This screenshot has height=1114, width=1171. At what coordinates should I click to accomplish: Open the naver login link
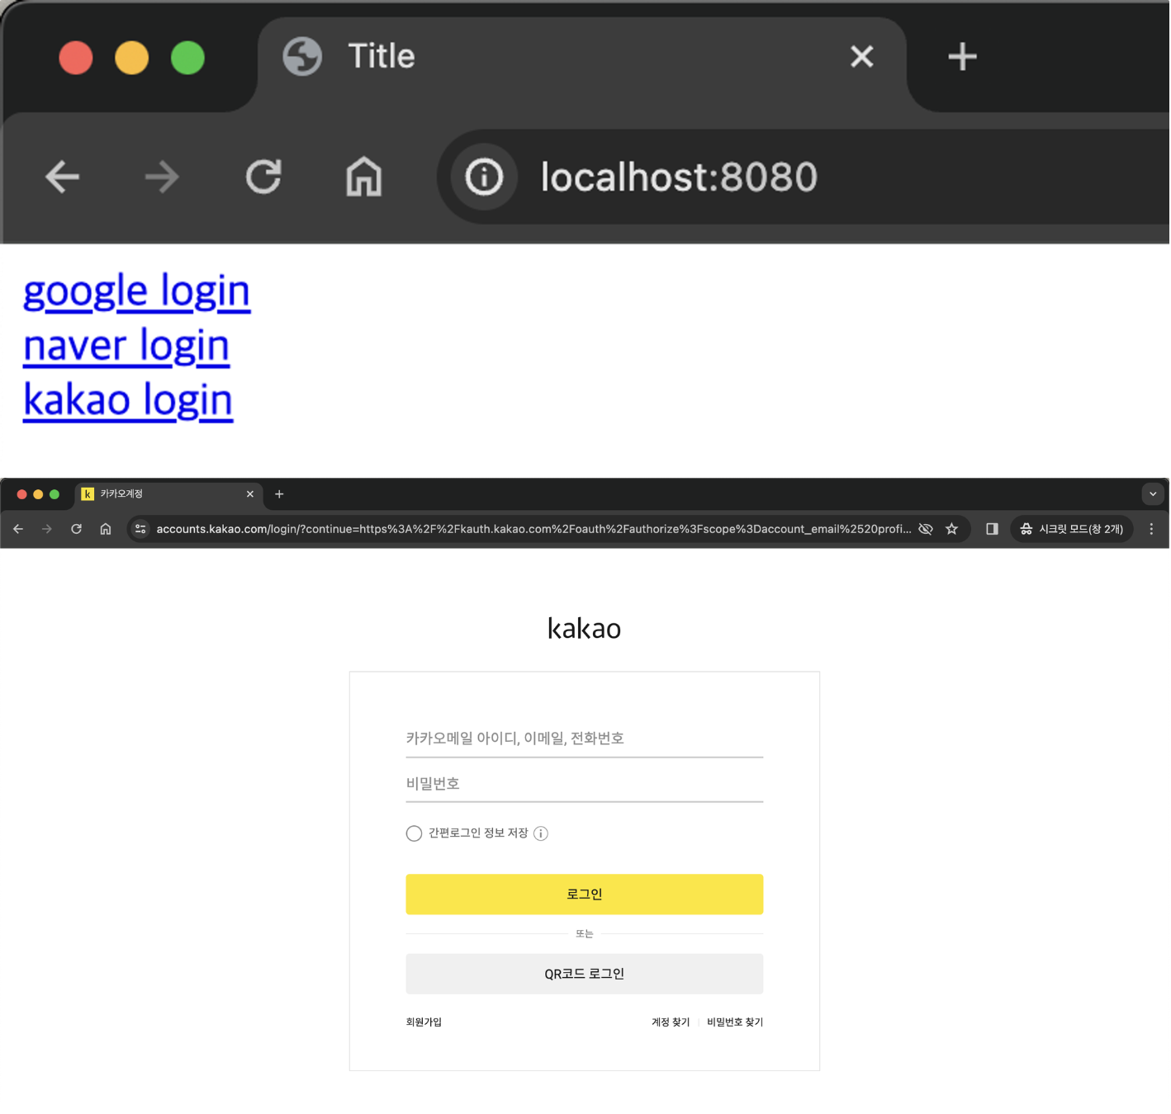(126, 346)
